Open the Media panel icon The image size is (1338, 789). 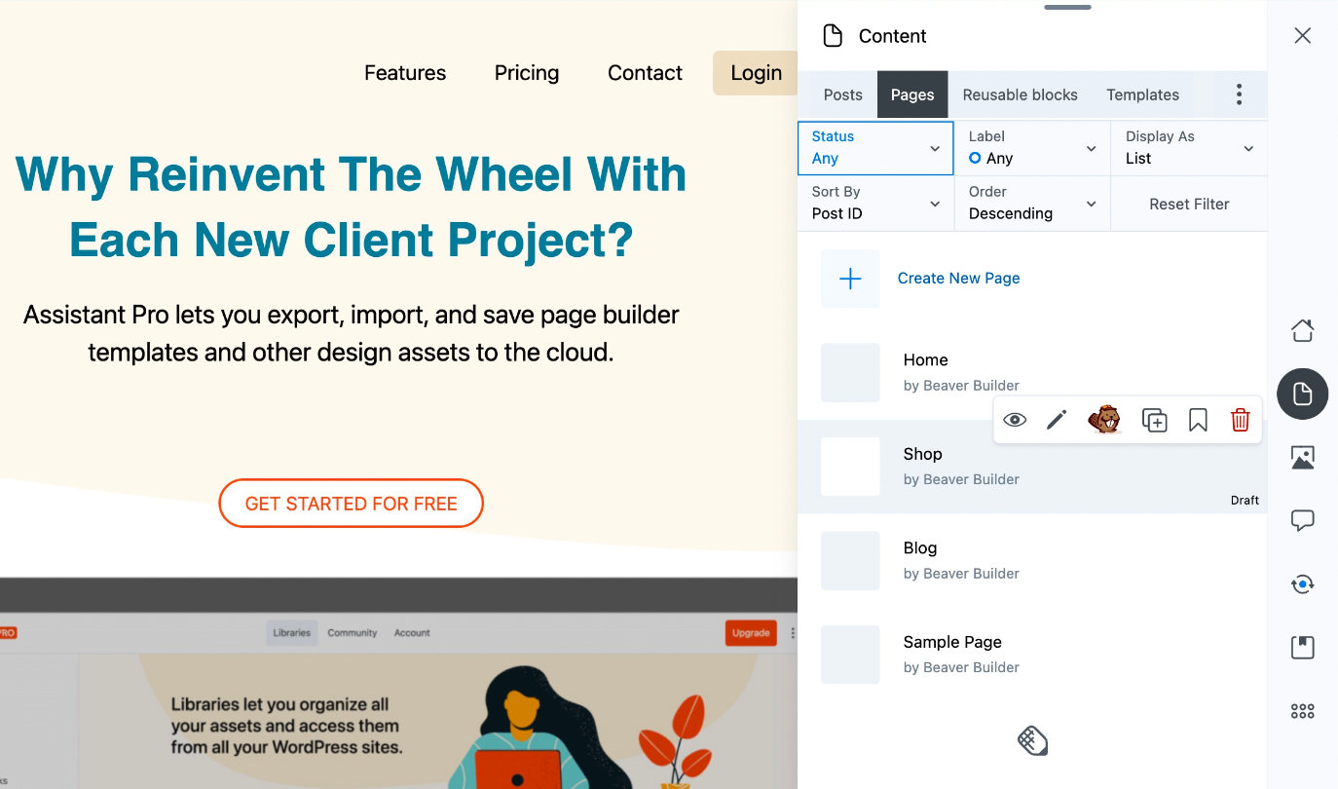1302,456
